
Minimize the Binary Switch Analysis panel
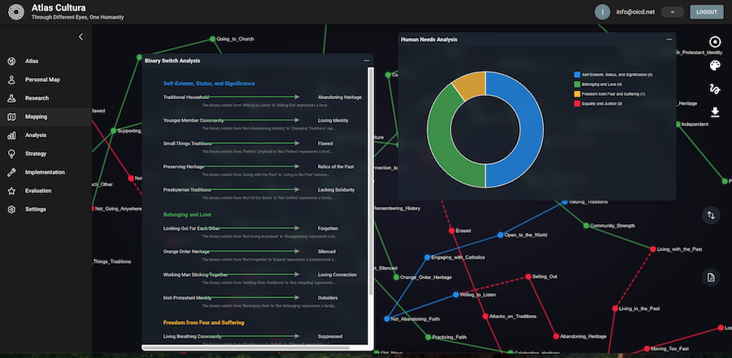click(x=367, y=61)
